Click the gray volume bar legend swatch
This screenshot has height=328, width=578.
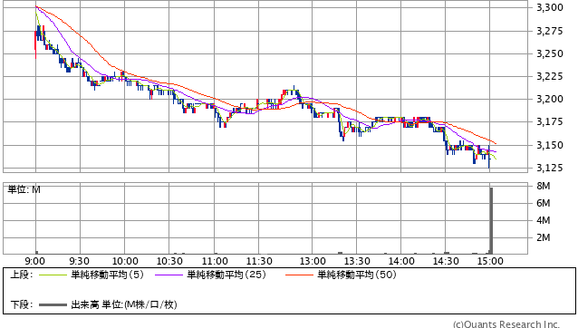pos(53,304)
